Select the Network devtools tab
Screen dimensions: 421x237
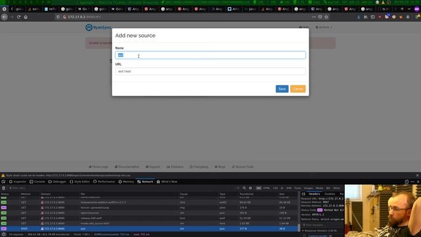point(145,182)
